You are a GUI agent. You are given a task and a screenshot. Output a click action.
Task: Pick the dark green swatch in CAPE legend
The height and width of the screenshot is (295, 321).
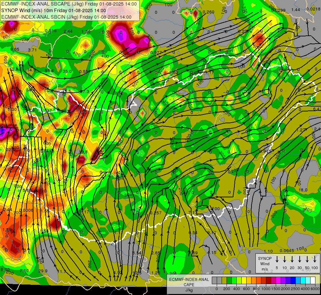[x=229, y=280]
